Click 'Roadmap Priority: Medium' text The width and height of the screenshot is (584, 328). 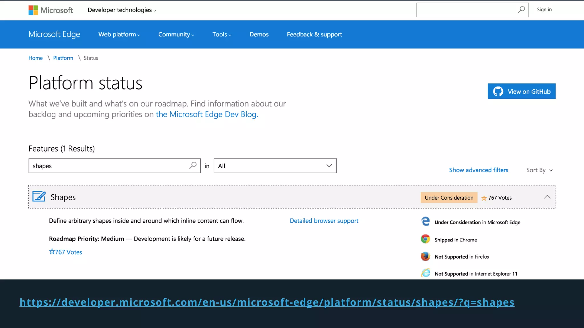86,239
